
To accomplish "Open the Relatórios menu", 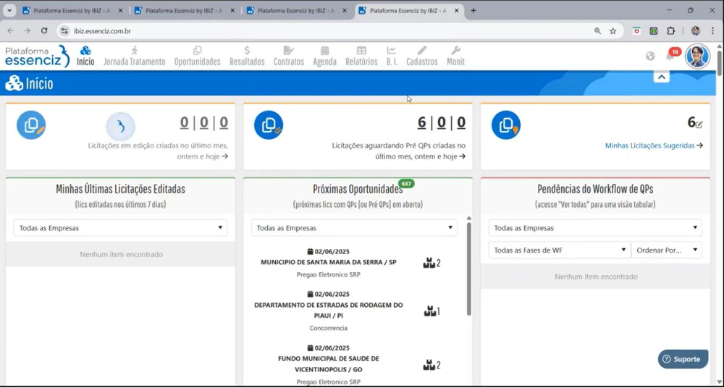I will (x=361, y=56).
